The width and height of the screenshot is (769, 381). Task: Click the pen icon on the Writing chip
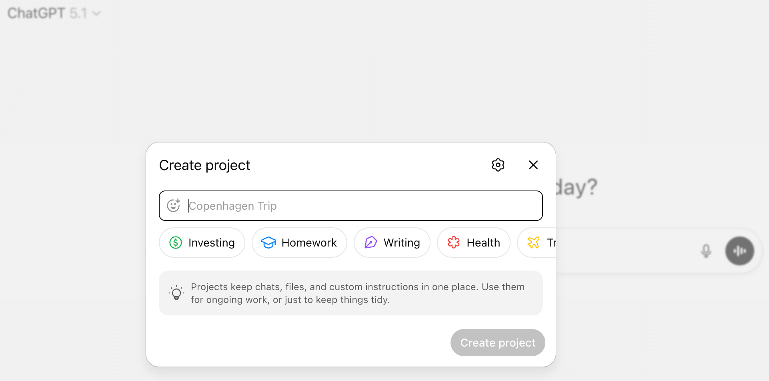click(370, 243)
